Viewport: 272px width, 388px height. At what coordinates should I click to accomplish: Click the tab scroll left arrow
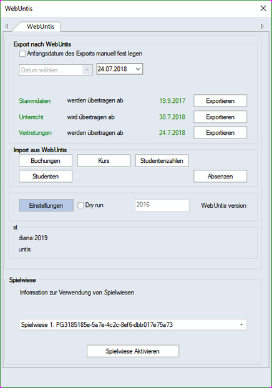6,26
